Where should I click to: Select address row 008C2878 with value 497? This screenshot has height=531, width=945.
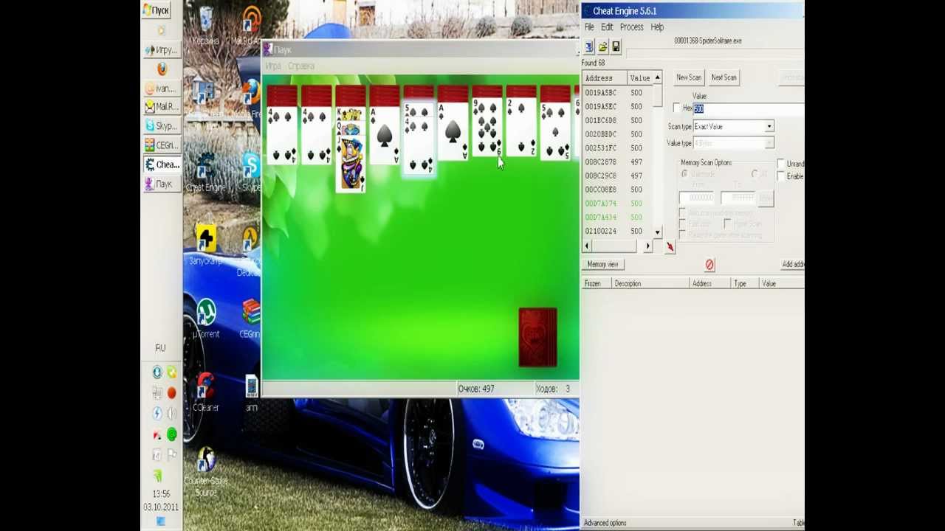click(x=618, y=162)
